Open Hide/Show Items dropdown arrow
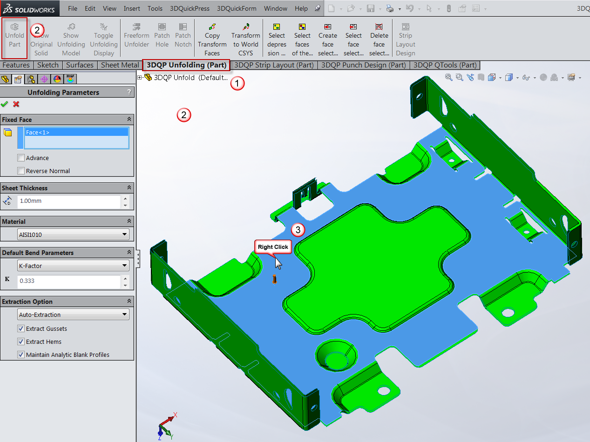 point(534,78)
